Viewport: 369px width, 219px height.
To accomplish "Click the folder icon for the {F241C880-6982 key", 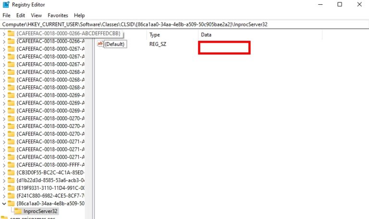I will click(x=12, y=196).
